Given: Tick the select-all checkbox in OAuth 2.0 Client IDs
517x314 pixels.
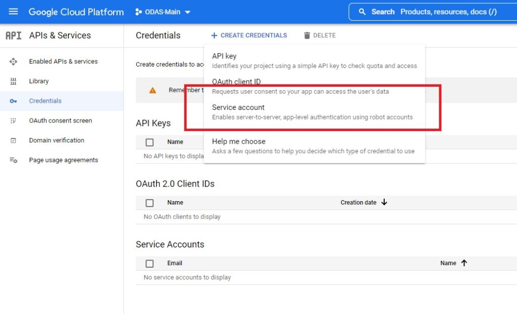Looking at the screenshot, I should point(149,203).
